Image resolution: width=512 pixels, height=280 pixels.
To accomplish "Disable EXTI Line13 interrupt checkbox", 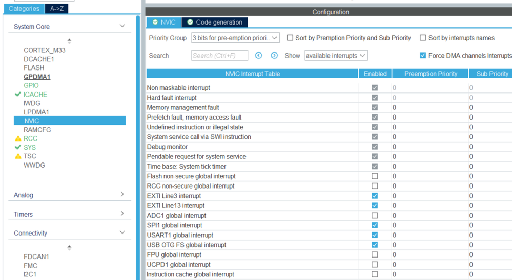I will click(x=375, y=205).
